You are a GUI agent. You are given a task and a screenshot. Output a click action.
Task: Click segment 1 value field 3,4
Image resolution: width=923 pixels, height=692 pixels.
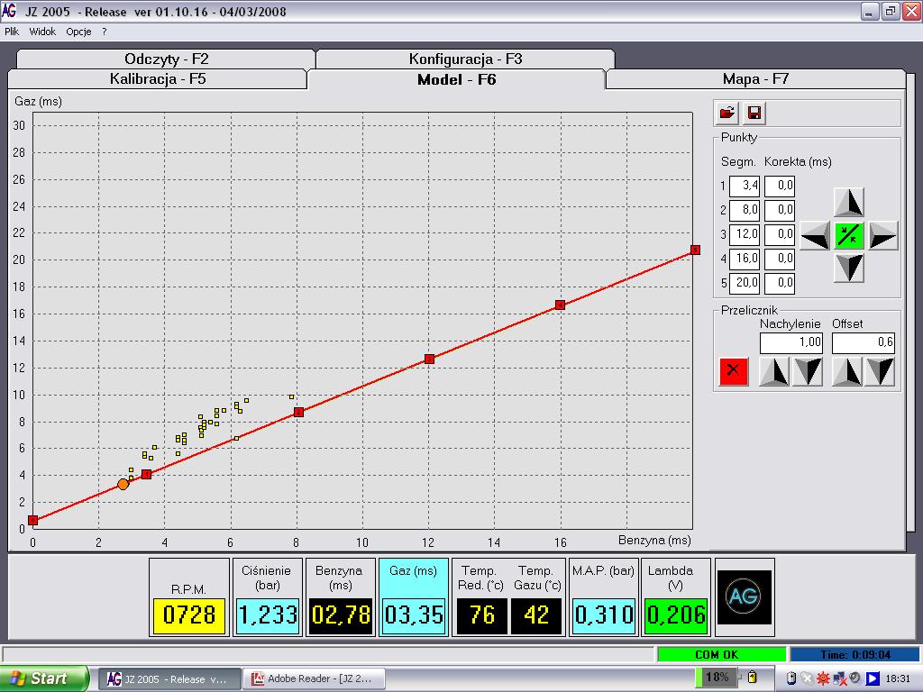click(745, 186)
